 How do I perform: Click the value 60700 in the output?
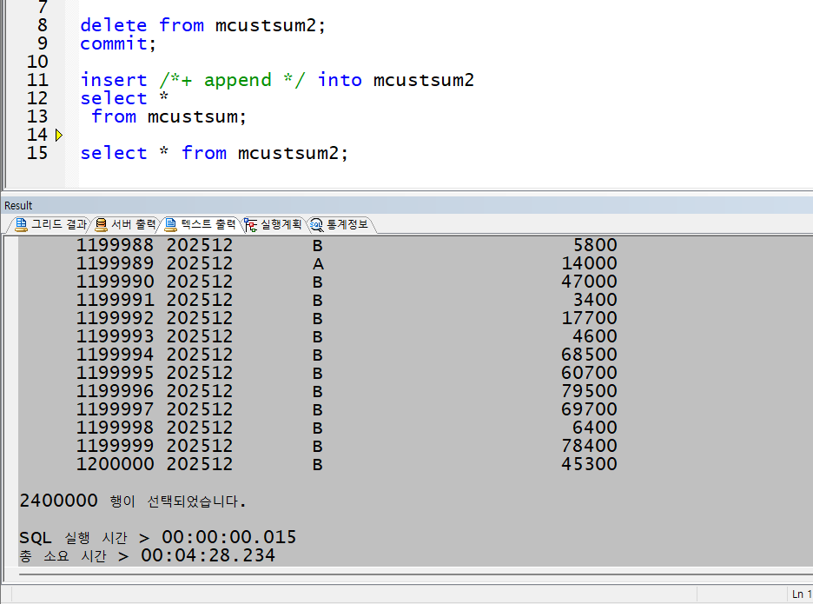(589, 373)
